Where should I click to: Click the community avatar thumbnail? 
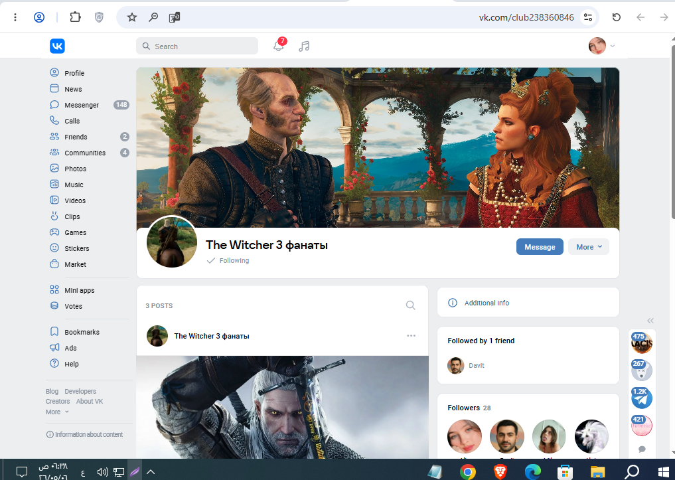[172, 242]
